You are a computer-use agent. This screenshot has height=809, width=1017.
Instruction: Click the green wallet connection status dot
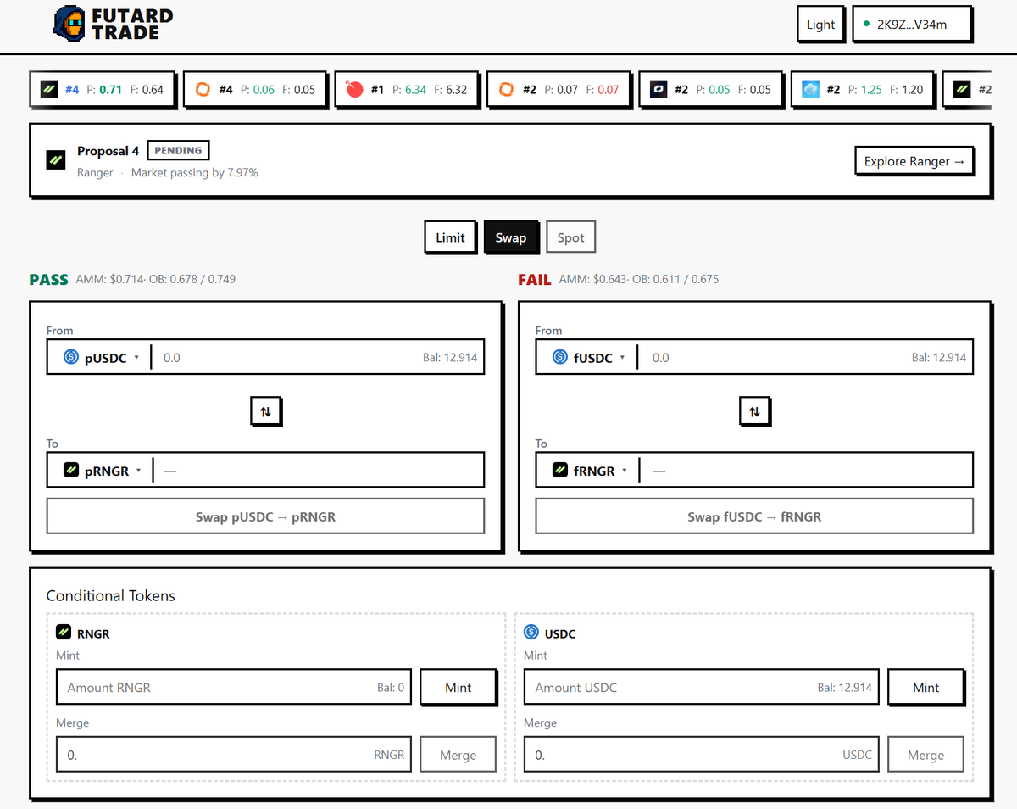865,24
